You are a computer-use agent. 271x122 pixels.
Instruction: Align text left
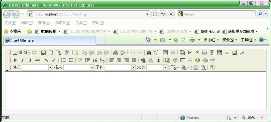(x=112, y=60)
